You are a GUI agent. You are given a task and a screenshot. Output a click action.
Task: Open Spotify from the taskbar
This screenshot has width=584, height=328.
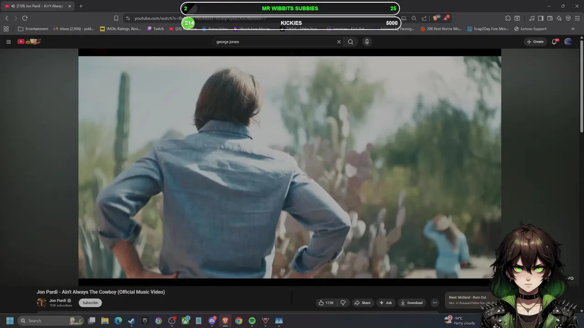pyautogui.click(x=252, y=321)
